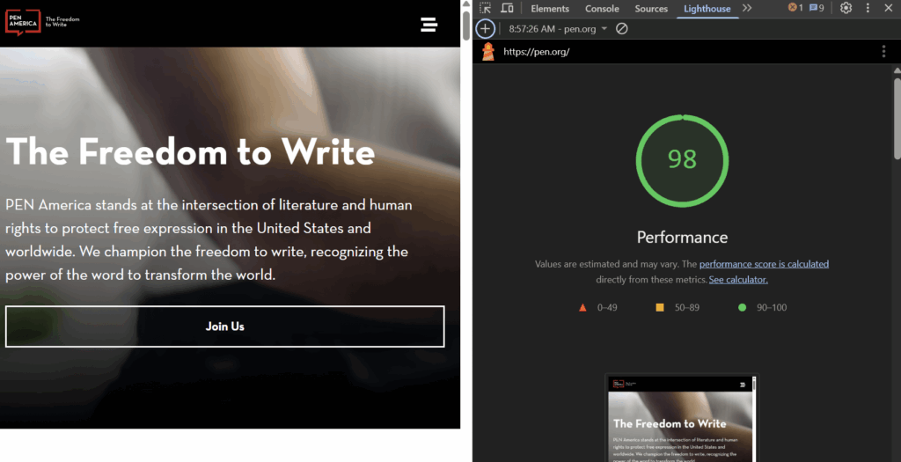
Task: Open the DevTools customize three-dot menu
Action: [868, 8]
